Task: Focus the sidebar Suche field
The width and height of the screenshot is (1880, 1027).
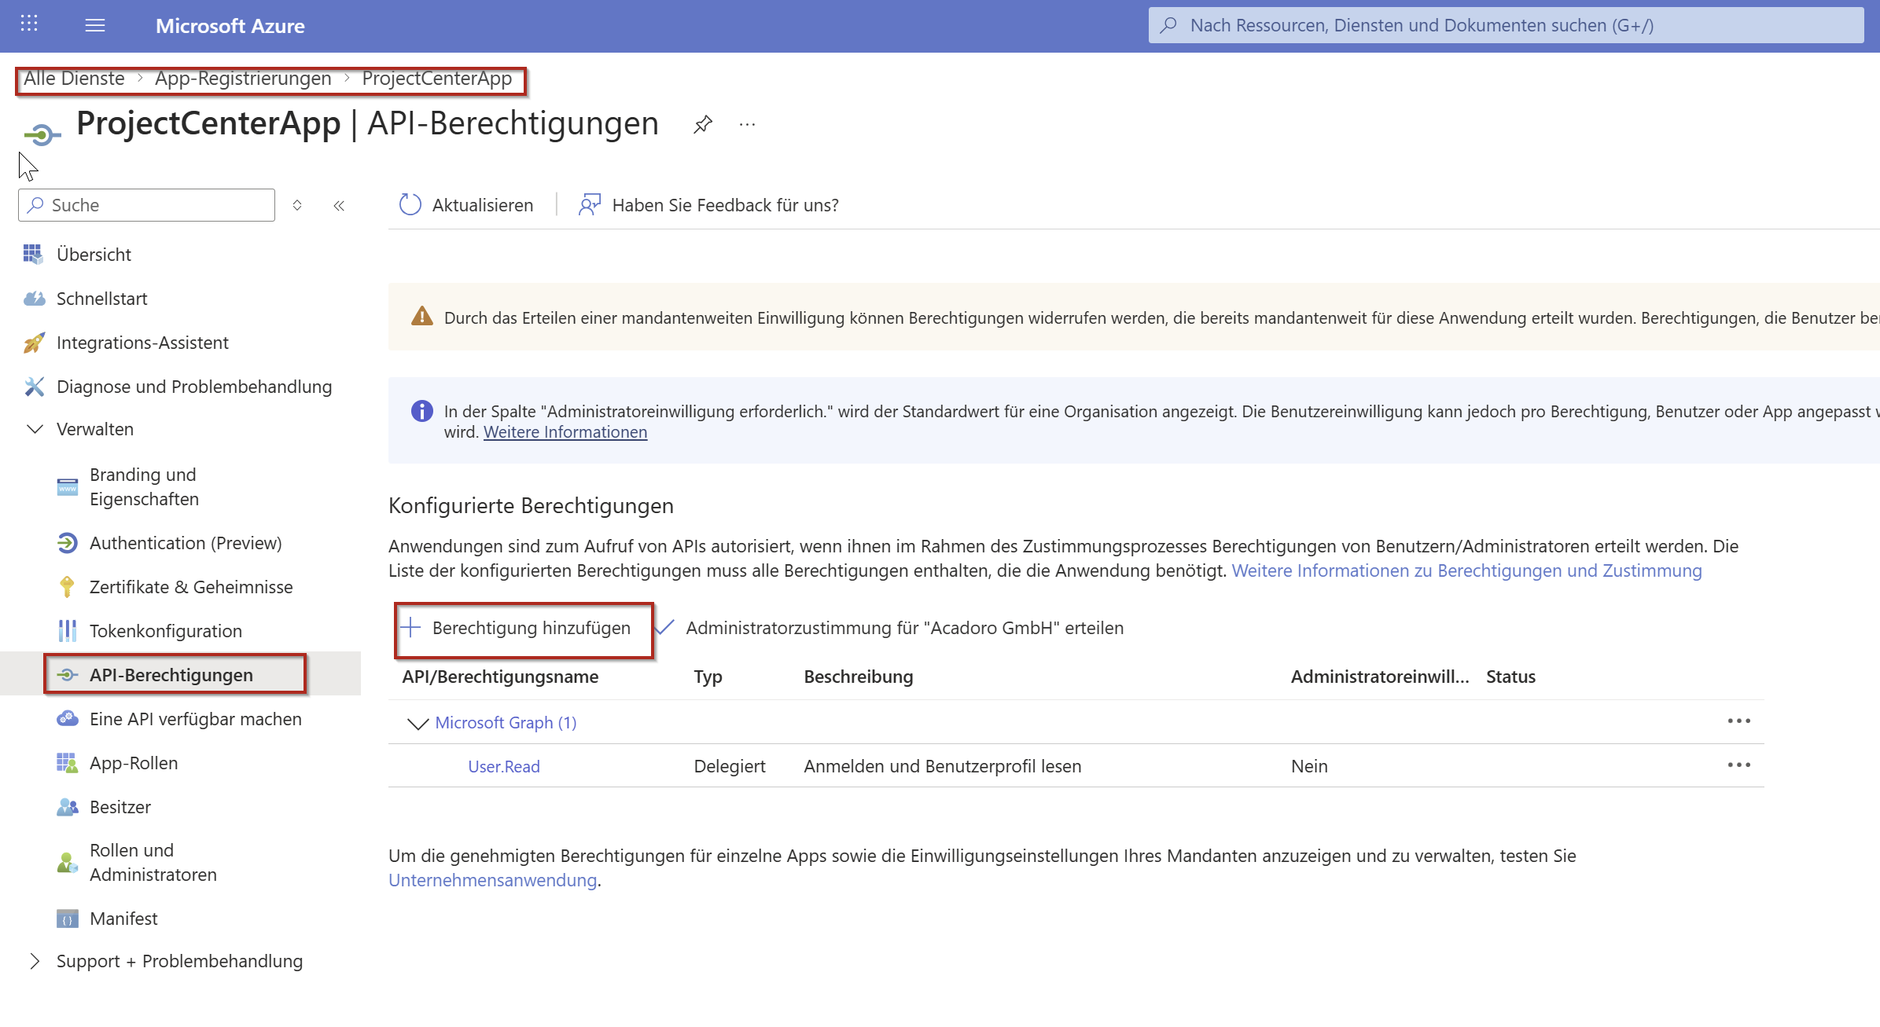Action: point(147,205)
